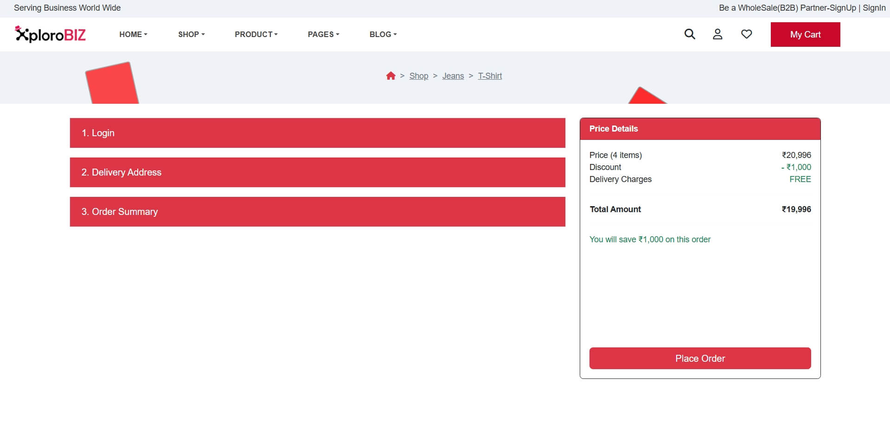Expand the HOME dropdown menu
The width and height of the screenshot is (890, 428).
(x=133, y=34)
